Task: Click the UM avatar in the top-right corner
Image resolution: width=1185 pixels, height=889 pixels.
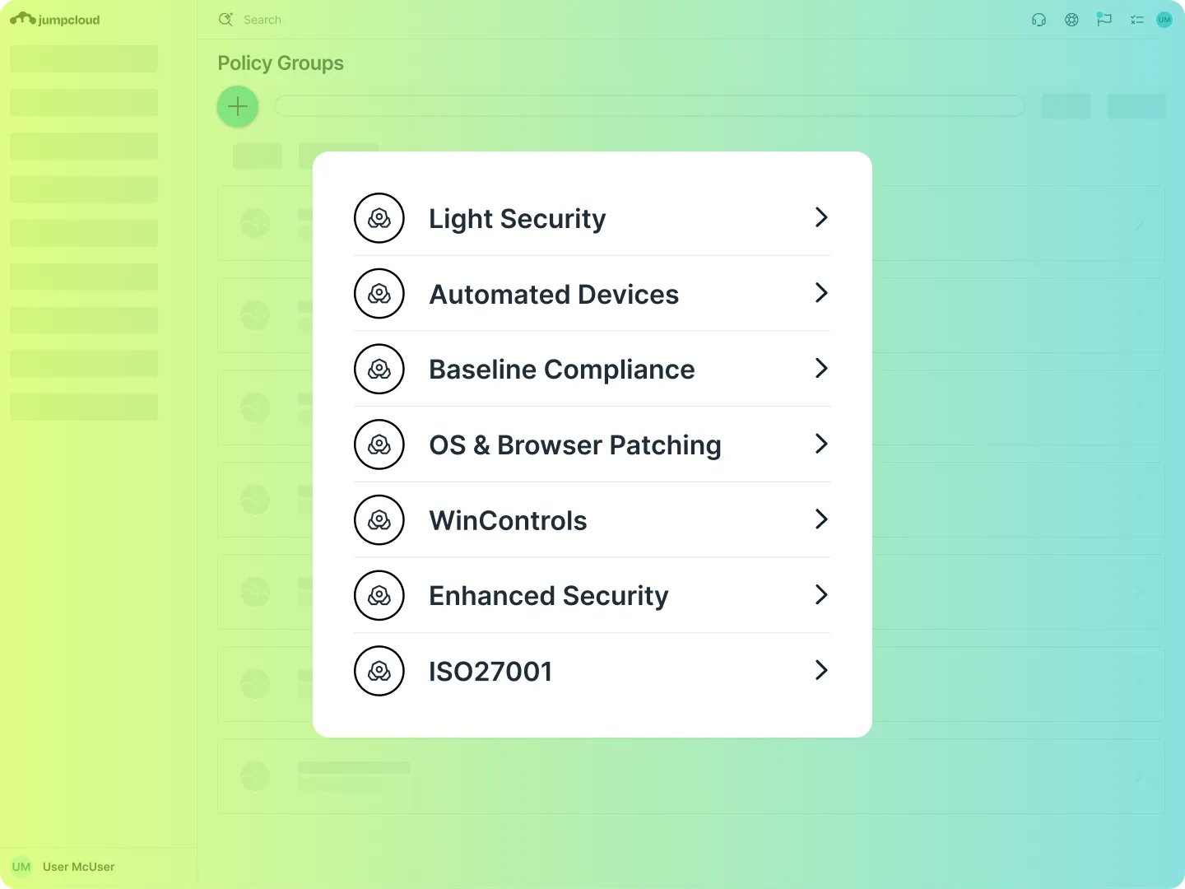Action: (1164, 20)
